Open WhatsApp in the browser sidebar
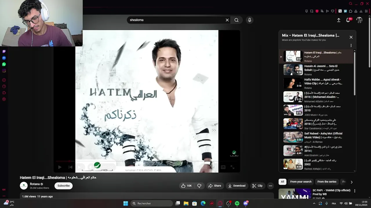The height and width of the screenshot is (208, 371). click(4, 64)
